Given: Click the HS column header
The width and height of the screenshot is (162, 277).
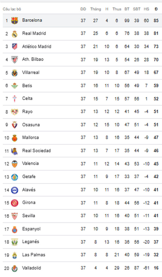Looking at the screenshot, I should pyautogui.click(x=146, y=9).
